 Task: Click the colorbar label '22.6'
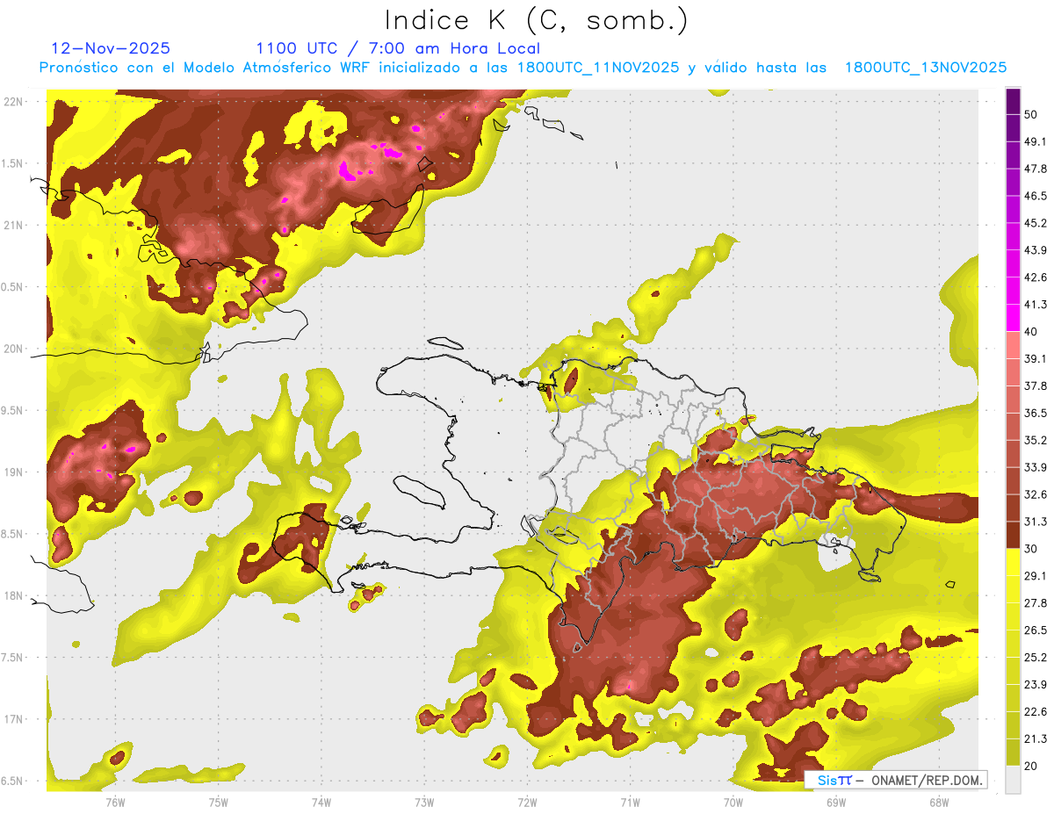[1036, 711]
